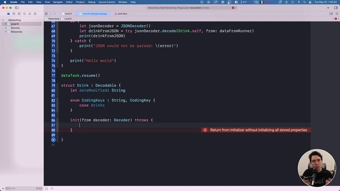Image resolution: width=340 pixels, height=191 pixels.
Task: Add a new editor via plus button
Action: [x=328, y=8]
